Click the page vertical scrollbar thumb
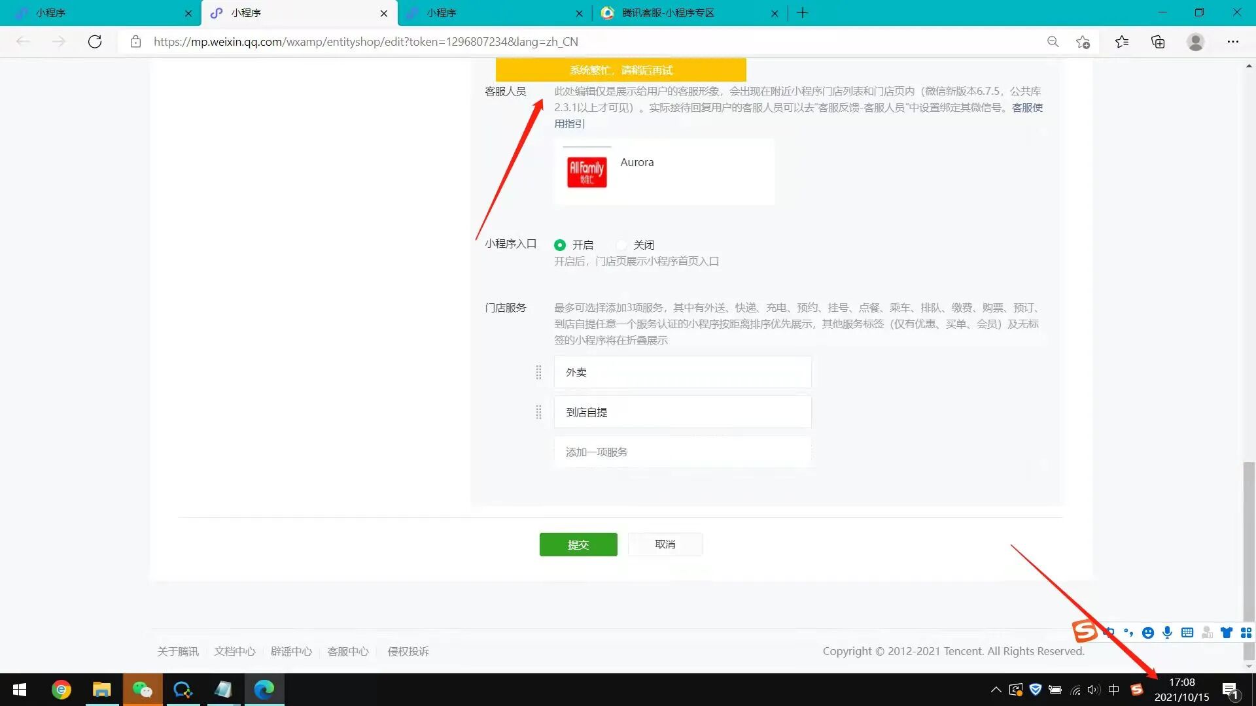Viewport: 1256px width, 706px height. pos(1249,556)
